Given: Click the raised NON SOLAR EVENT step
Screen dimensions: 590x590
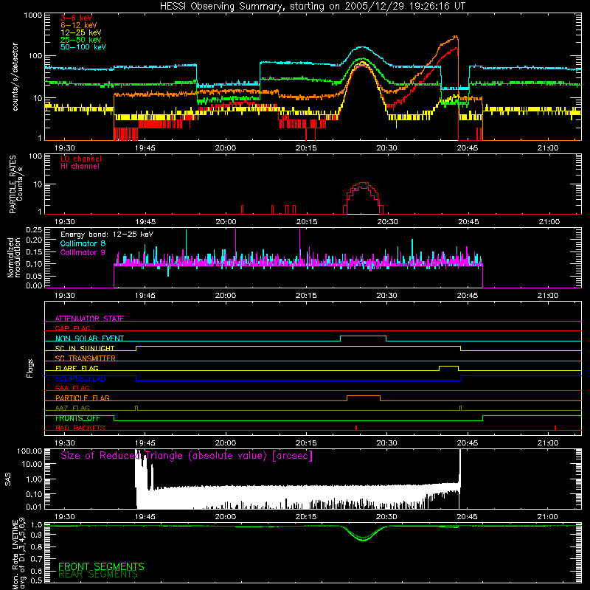Looking at the screenshot, I should click(363, 336).
